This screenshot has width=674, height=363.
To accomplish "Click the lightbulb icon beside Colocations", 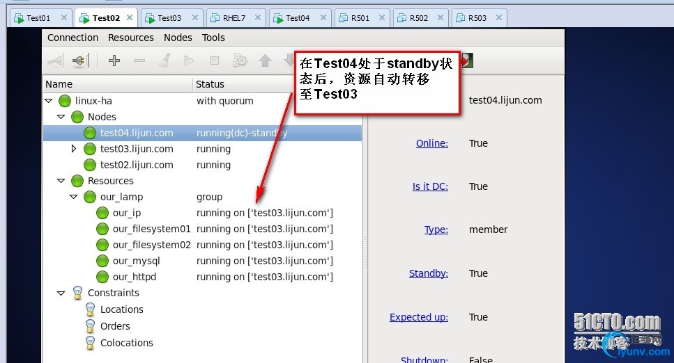I will 90,344.
